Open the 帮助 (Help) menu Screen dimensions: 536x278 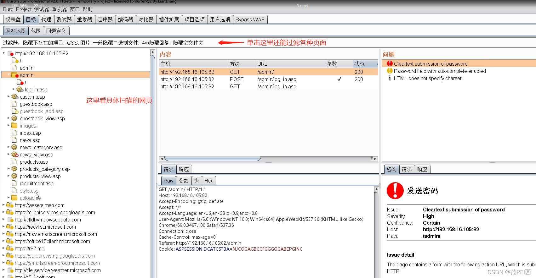pos(88,9)
